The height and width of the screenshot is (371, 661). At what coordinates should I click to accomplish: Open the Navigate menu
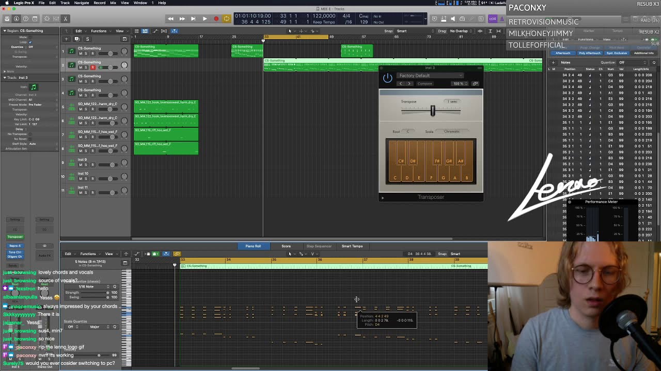point(82,3)
